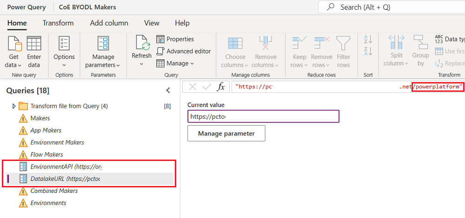
Task: Click Remove columns in ribbon
Action: coord(266,52)
